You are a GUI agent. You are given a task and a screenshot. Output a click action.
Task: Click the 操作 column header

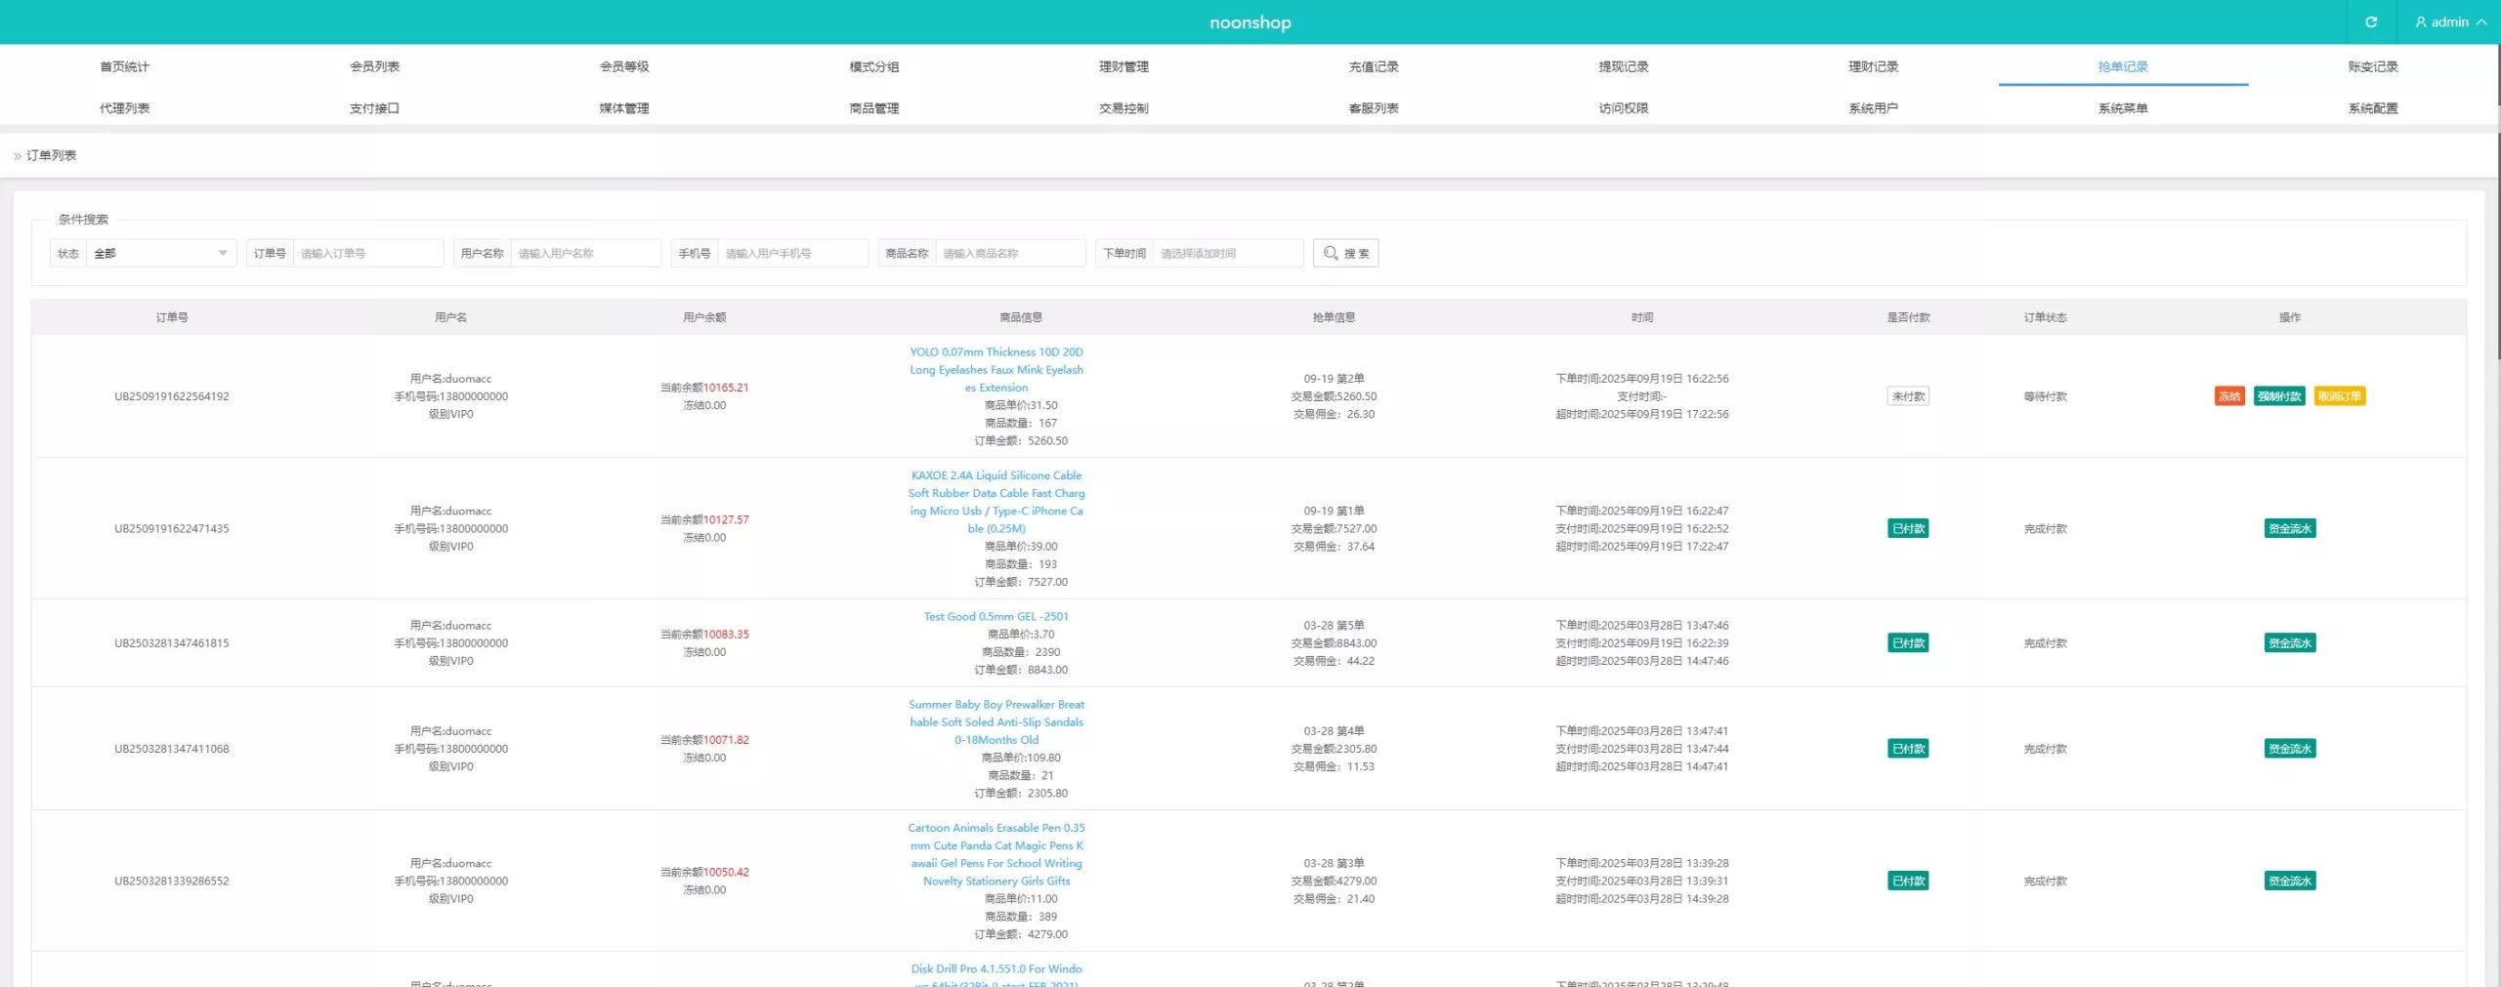2290,317
